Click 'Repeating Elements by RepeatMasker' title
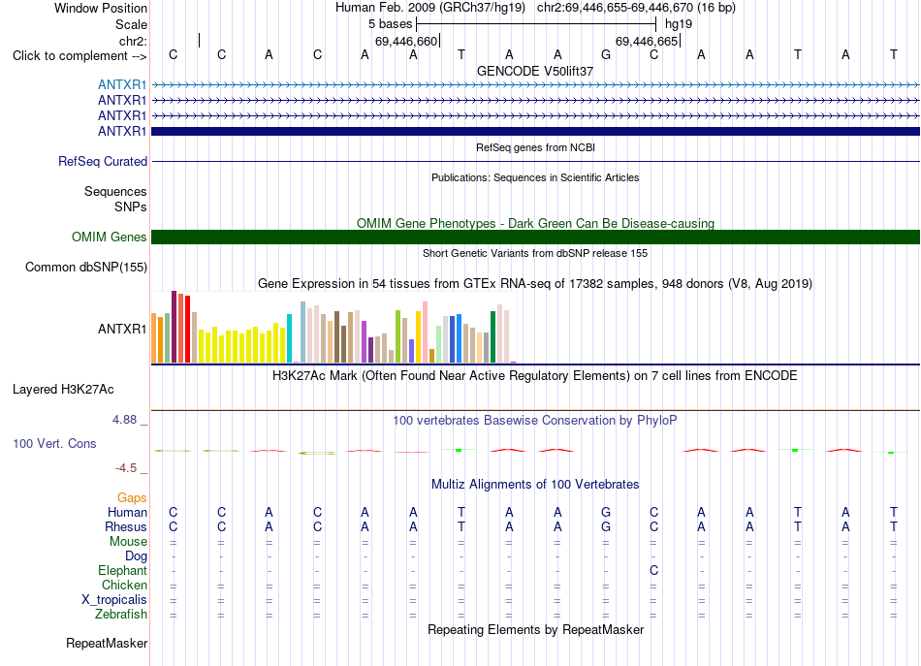 (x=535, y=629)
